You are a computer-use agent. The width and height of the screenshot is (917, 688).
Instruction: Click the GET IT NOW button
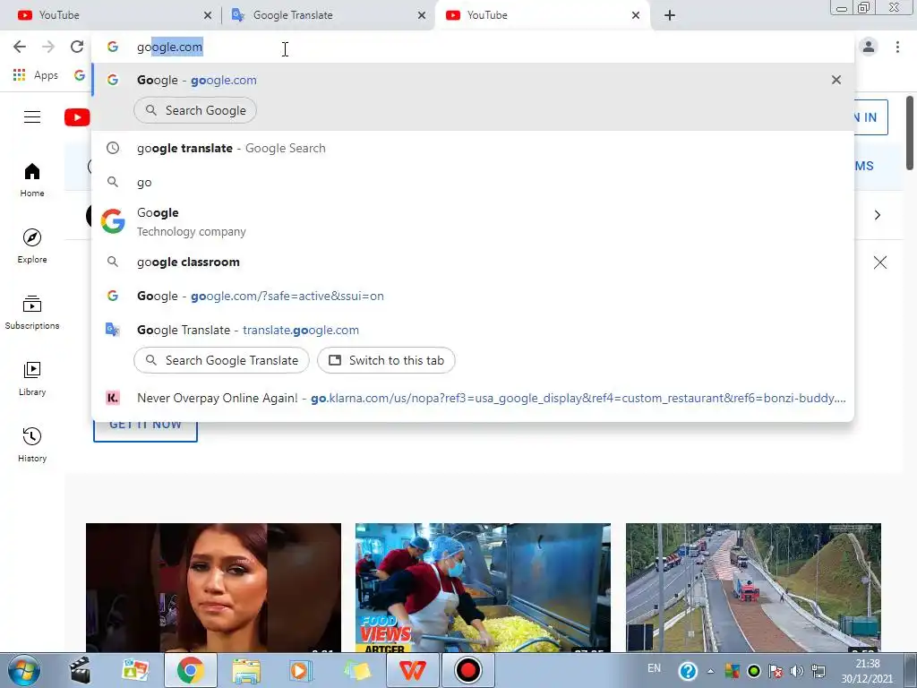(145, 431)
